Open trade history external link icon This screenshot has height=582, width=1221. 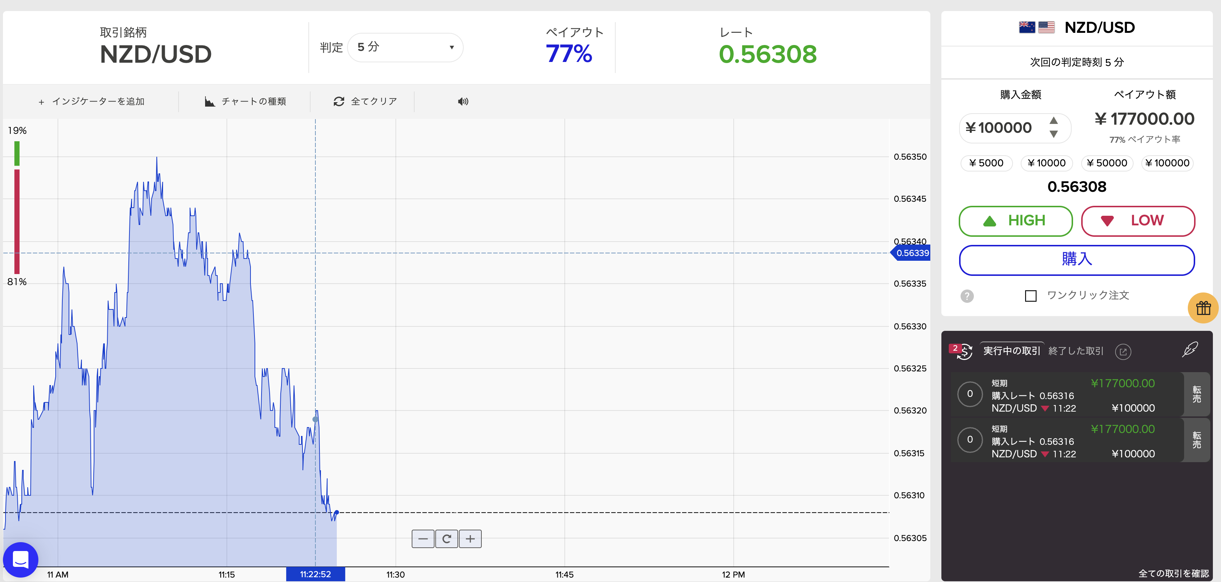1123,351
